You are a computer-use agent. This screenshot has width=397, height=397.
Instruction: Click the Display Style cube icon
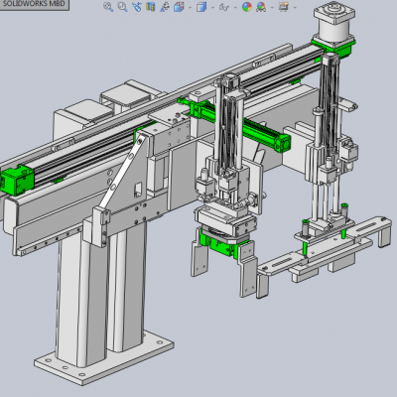[201, 7]
